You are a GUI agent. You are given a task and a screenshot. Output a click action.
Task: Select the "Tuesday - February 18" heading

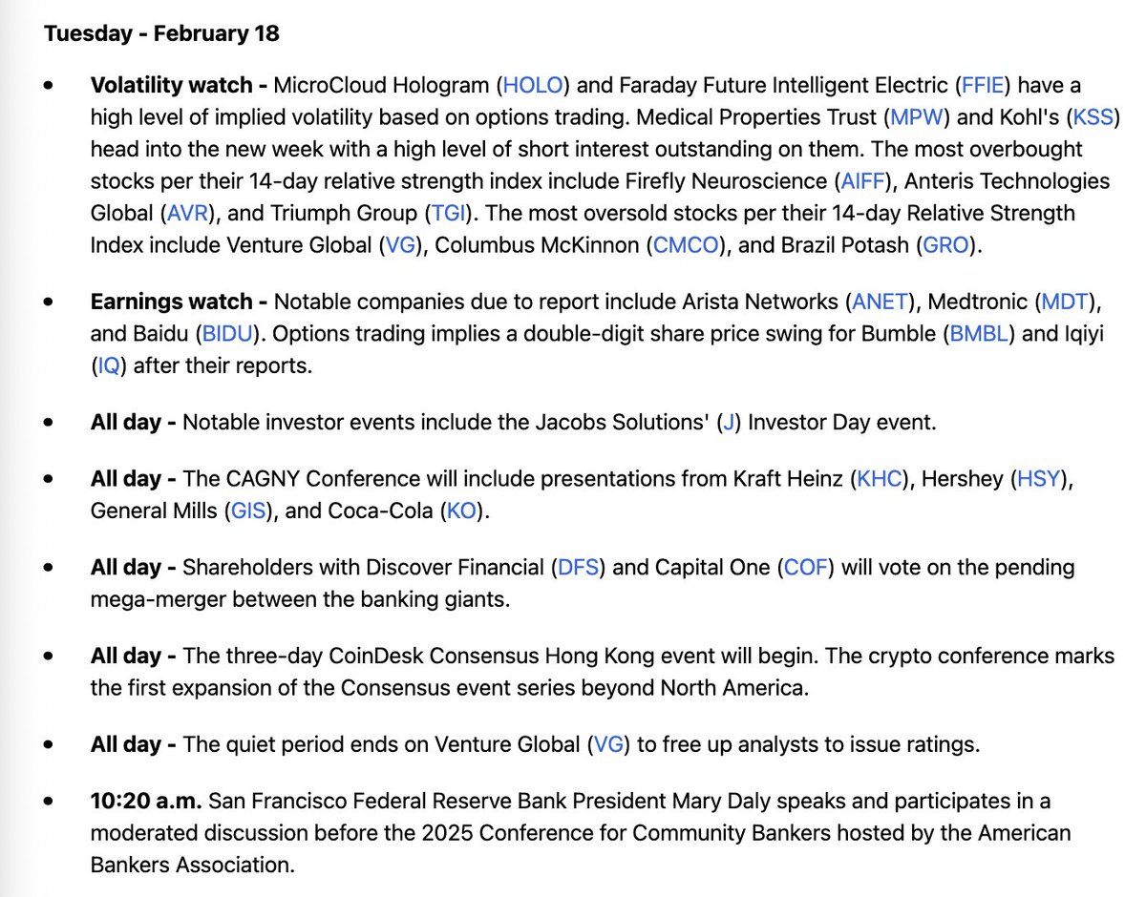161,33
